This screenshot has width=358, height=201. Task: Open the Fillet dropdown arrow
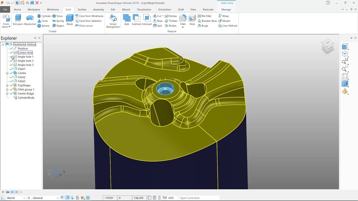click(183, 27)
